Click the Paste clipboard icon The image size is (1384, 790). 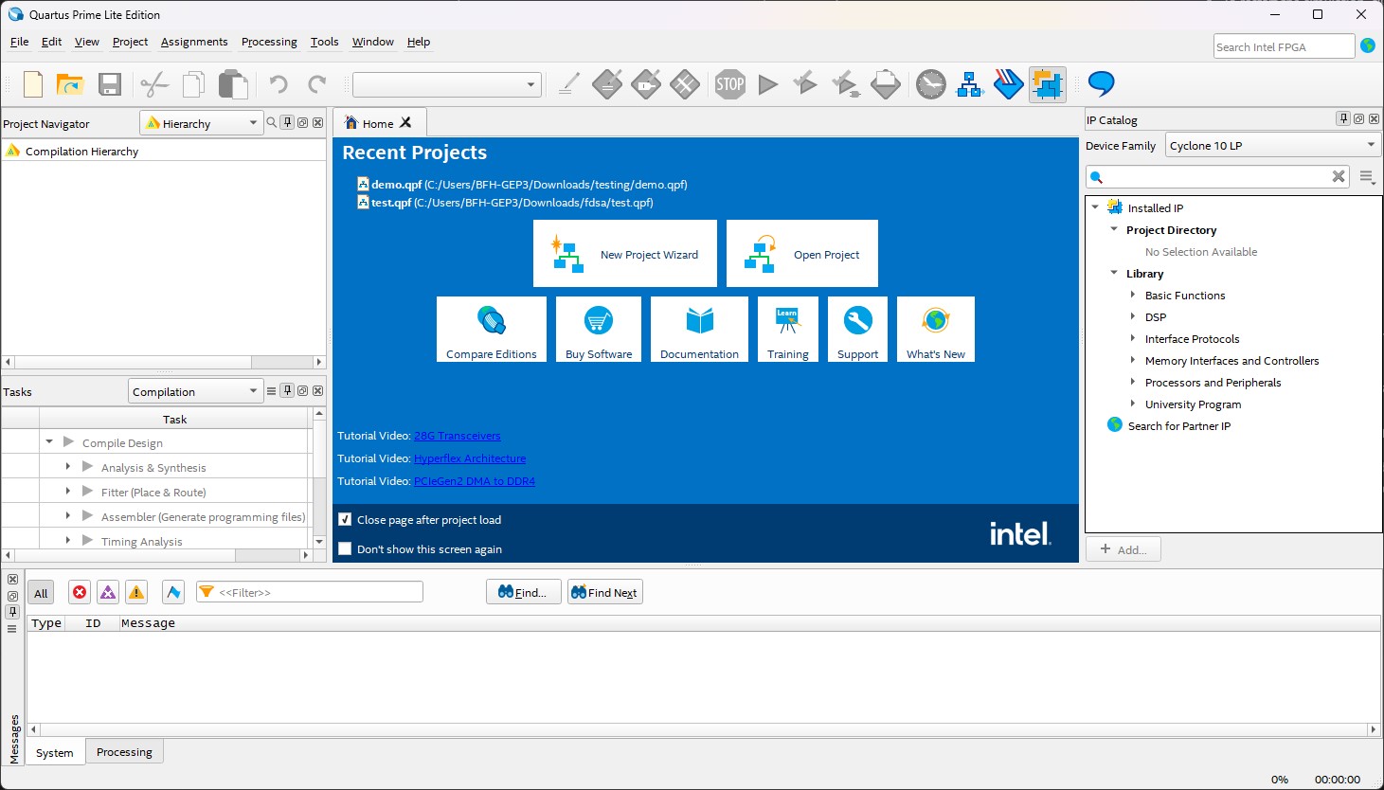pyautogui.click(x=233, y=84)
